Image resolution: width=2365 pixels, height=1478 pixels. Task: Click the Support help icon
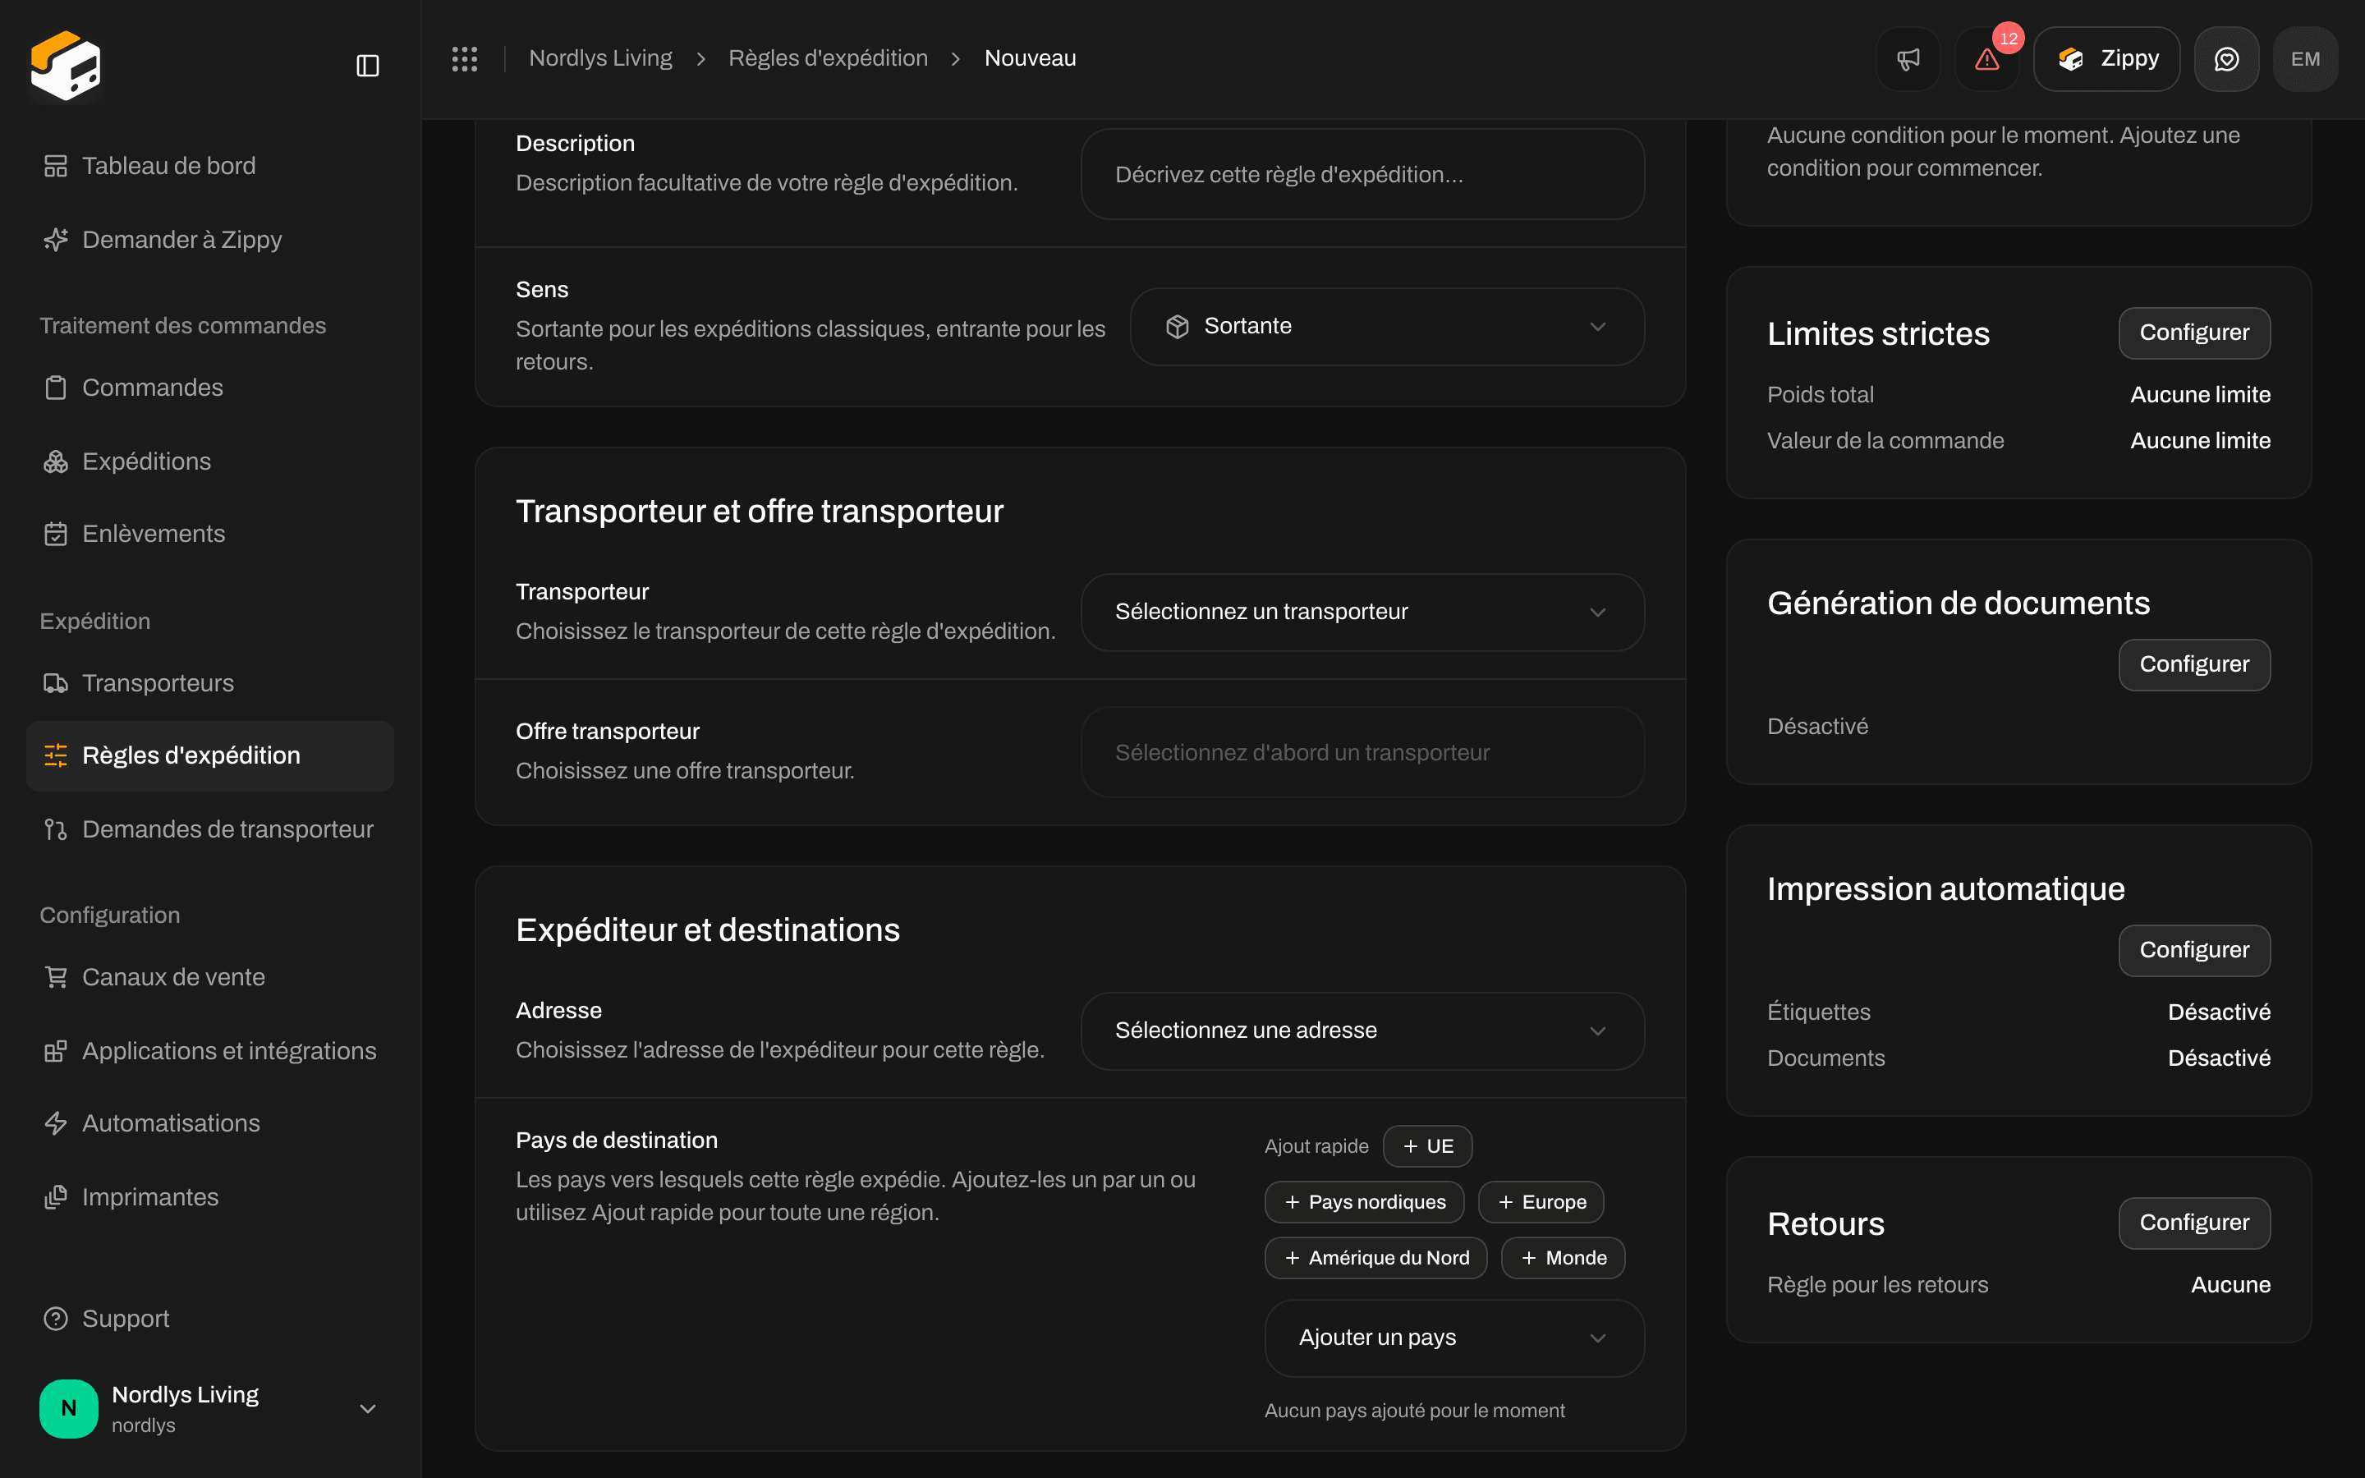pyautogui.click(x=56, y=1319)
